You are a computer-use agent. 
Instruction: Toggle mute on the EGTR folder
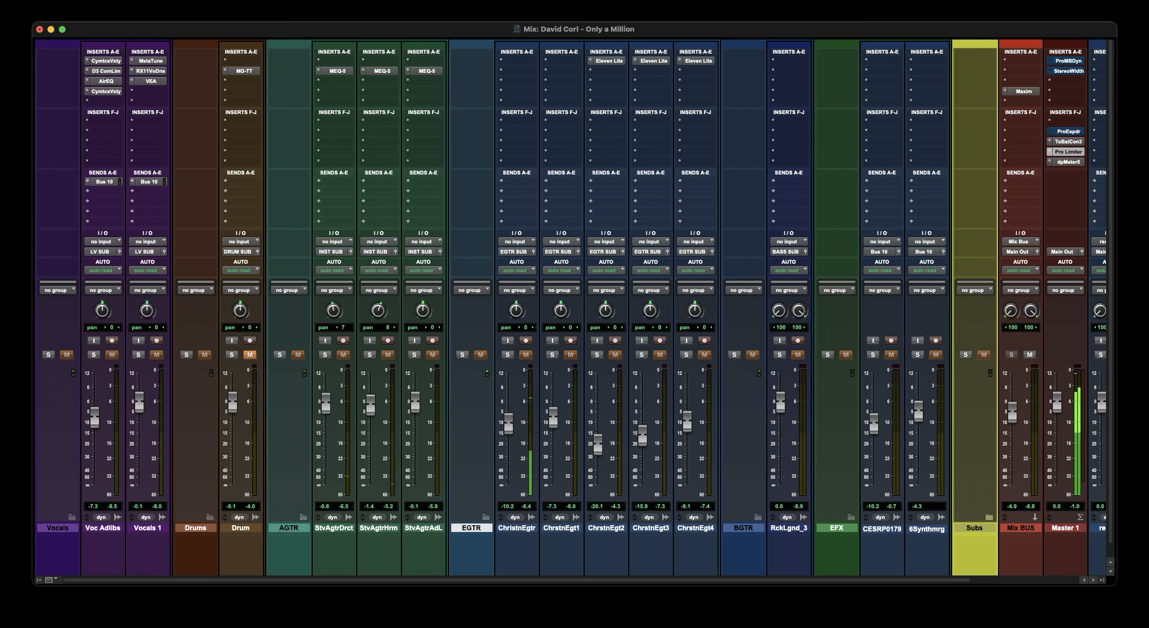click(x=481, y=355)
